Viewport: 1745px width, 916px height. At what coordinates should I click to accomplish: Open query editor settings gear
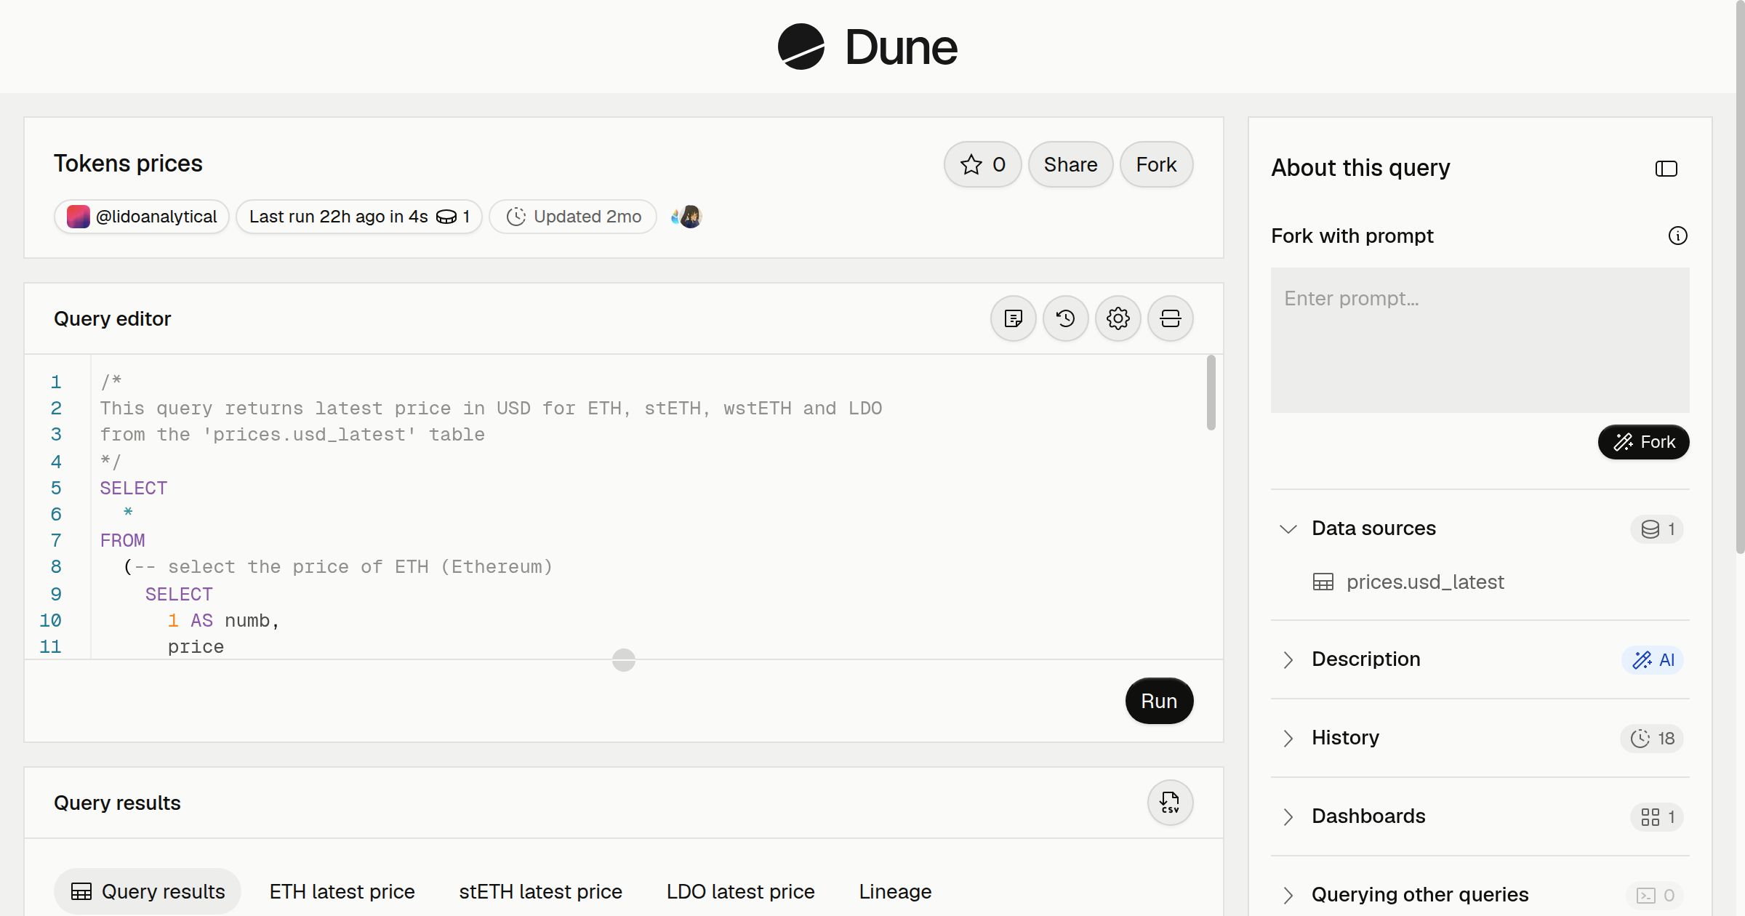[1118, 318]
